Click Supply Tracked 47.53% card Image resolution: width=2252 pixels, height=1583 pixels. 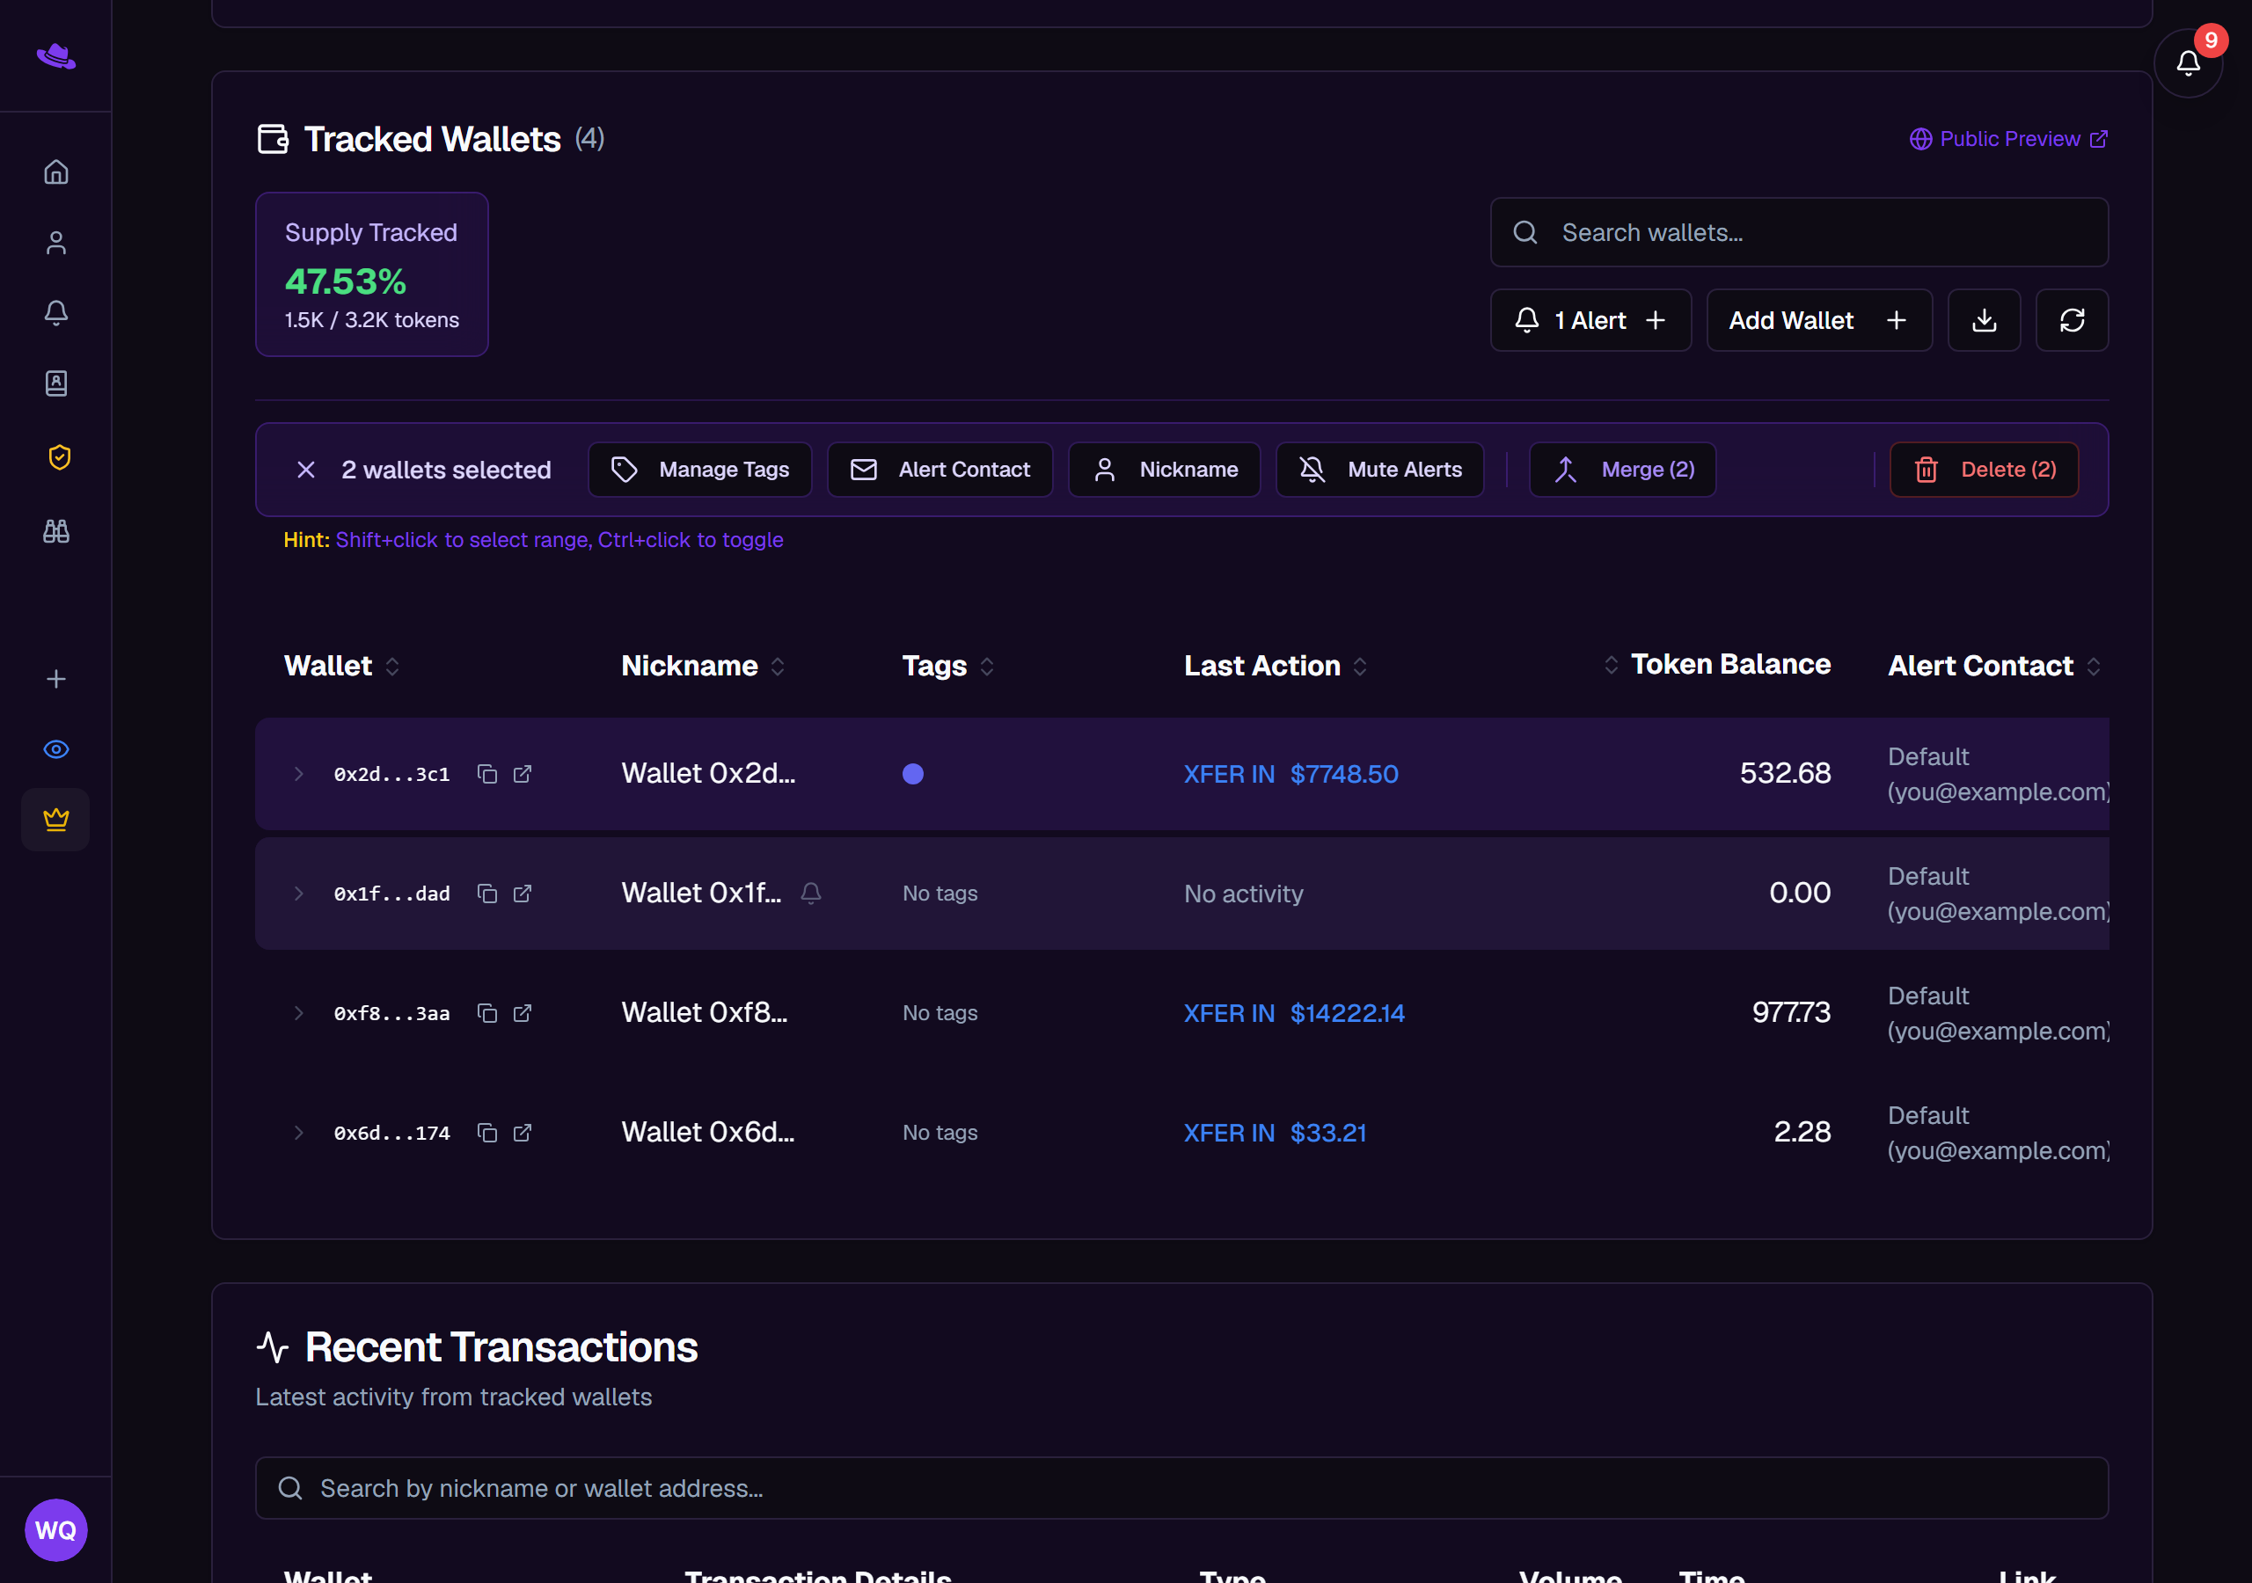372,274
